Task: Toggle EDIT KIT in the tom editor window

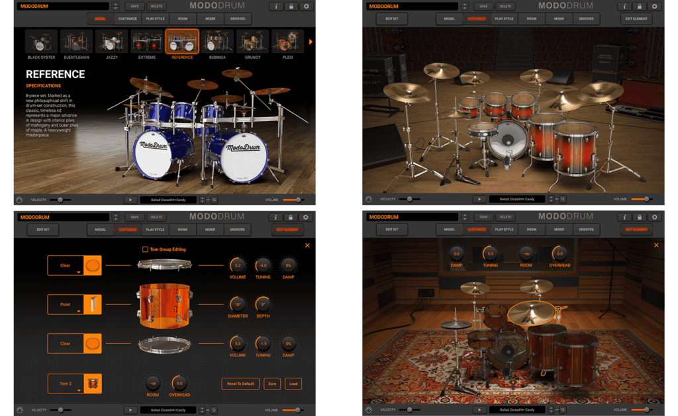Action: click(43, 229)
